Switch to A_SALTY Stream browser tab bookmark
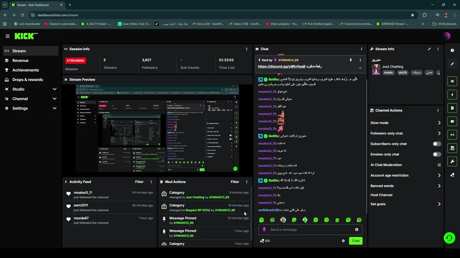The height and width of the screenshot is (258, 460). click(x=96, y=24)
